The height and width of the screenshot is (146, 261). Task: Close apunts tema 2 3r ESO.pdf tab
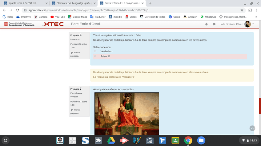tap(46, 3)
